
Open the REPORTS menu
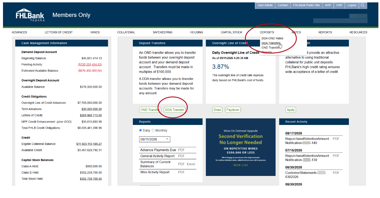tap(325, 32)
